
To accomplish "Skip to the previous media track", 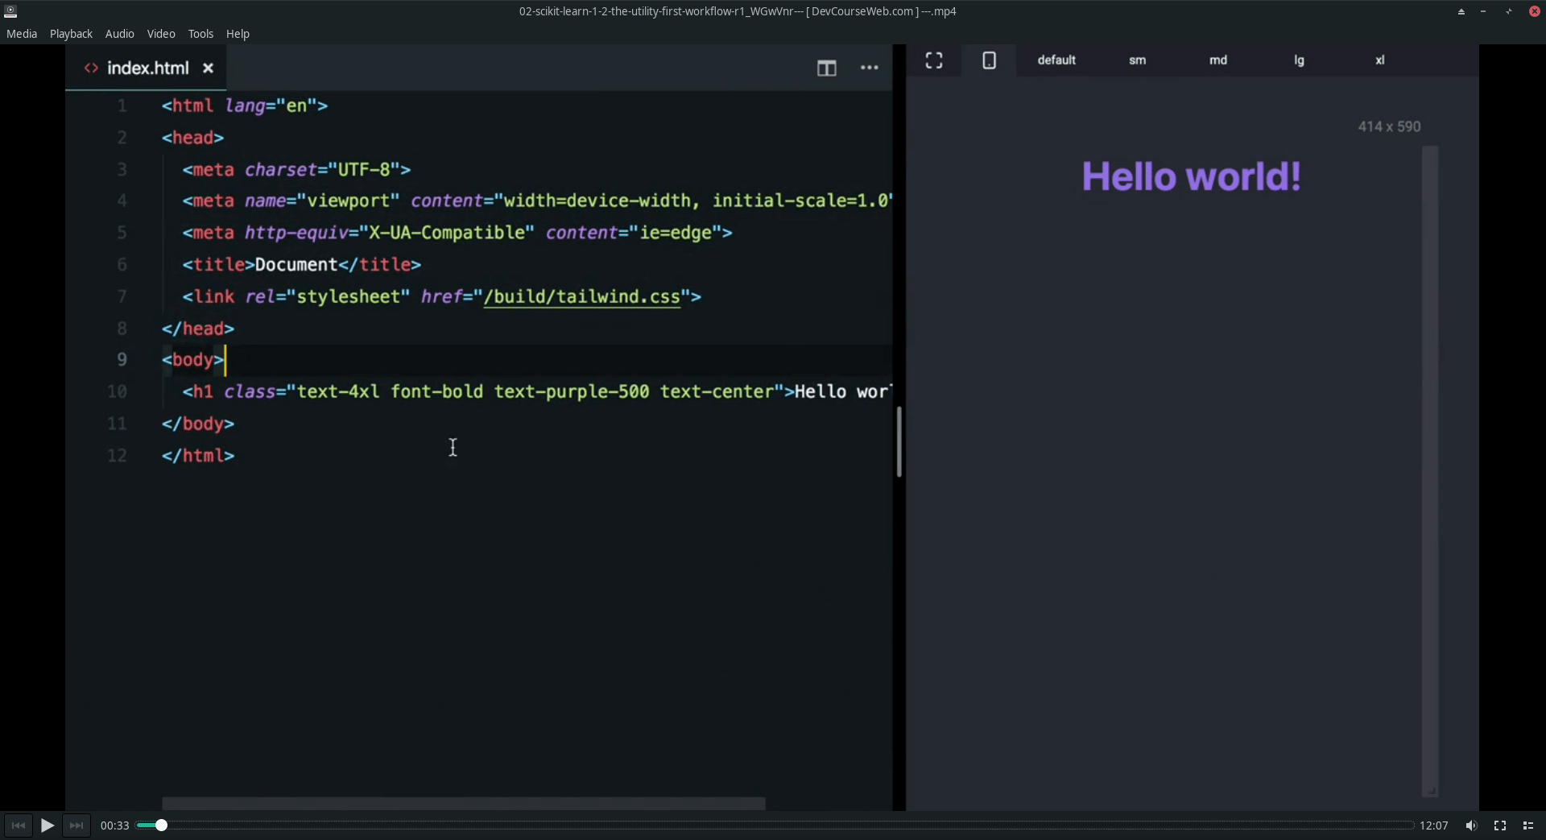I will (x=18, y=826).
